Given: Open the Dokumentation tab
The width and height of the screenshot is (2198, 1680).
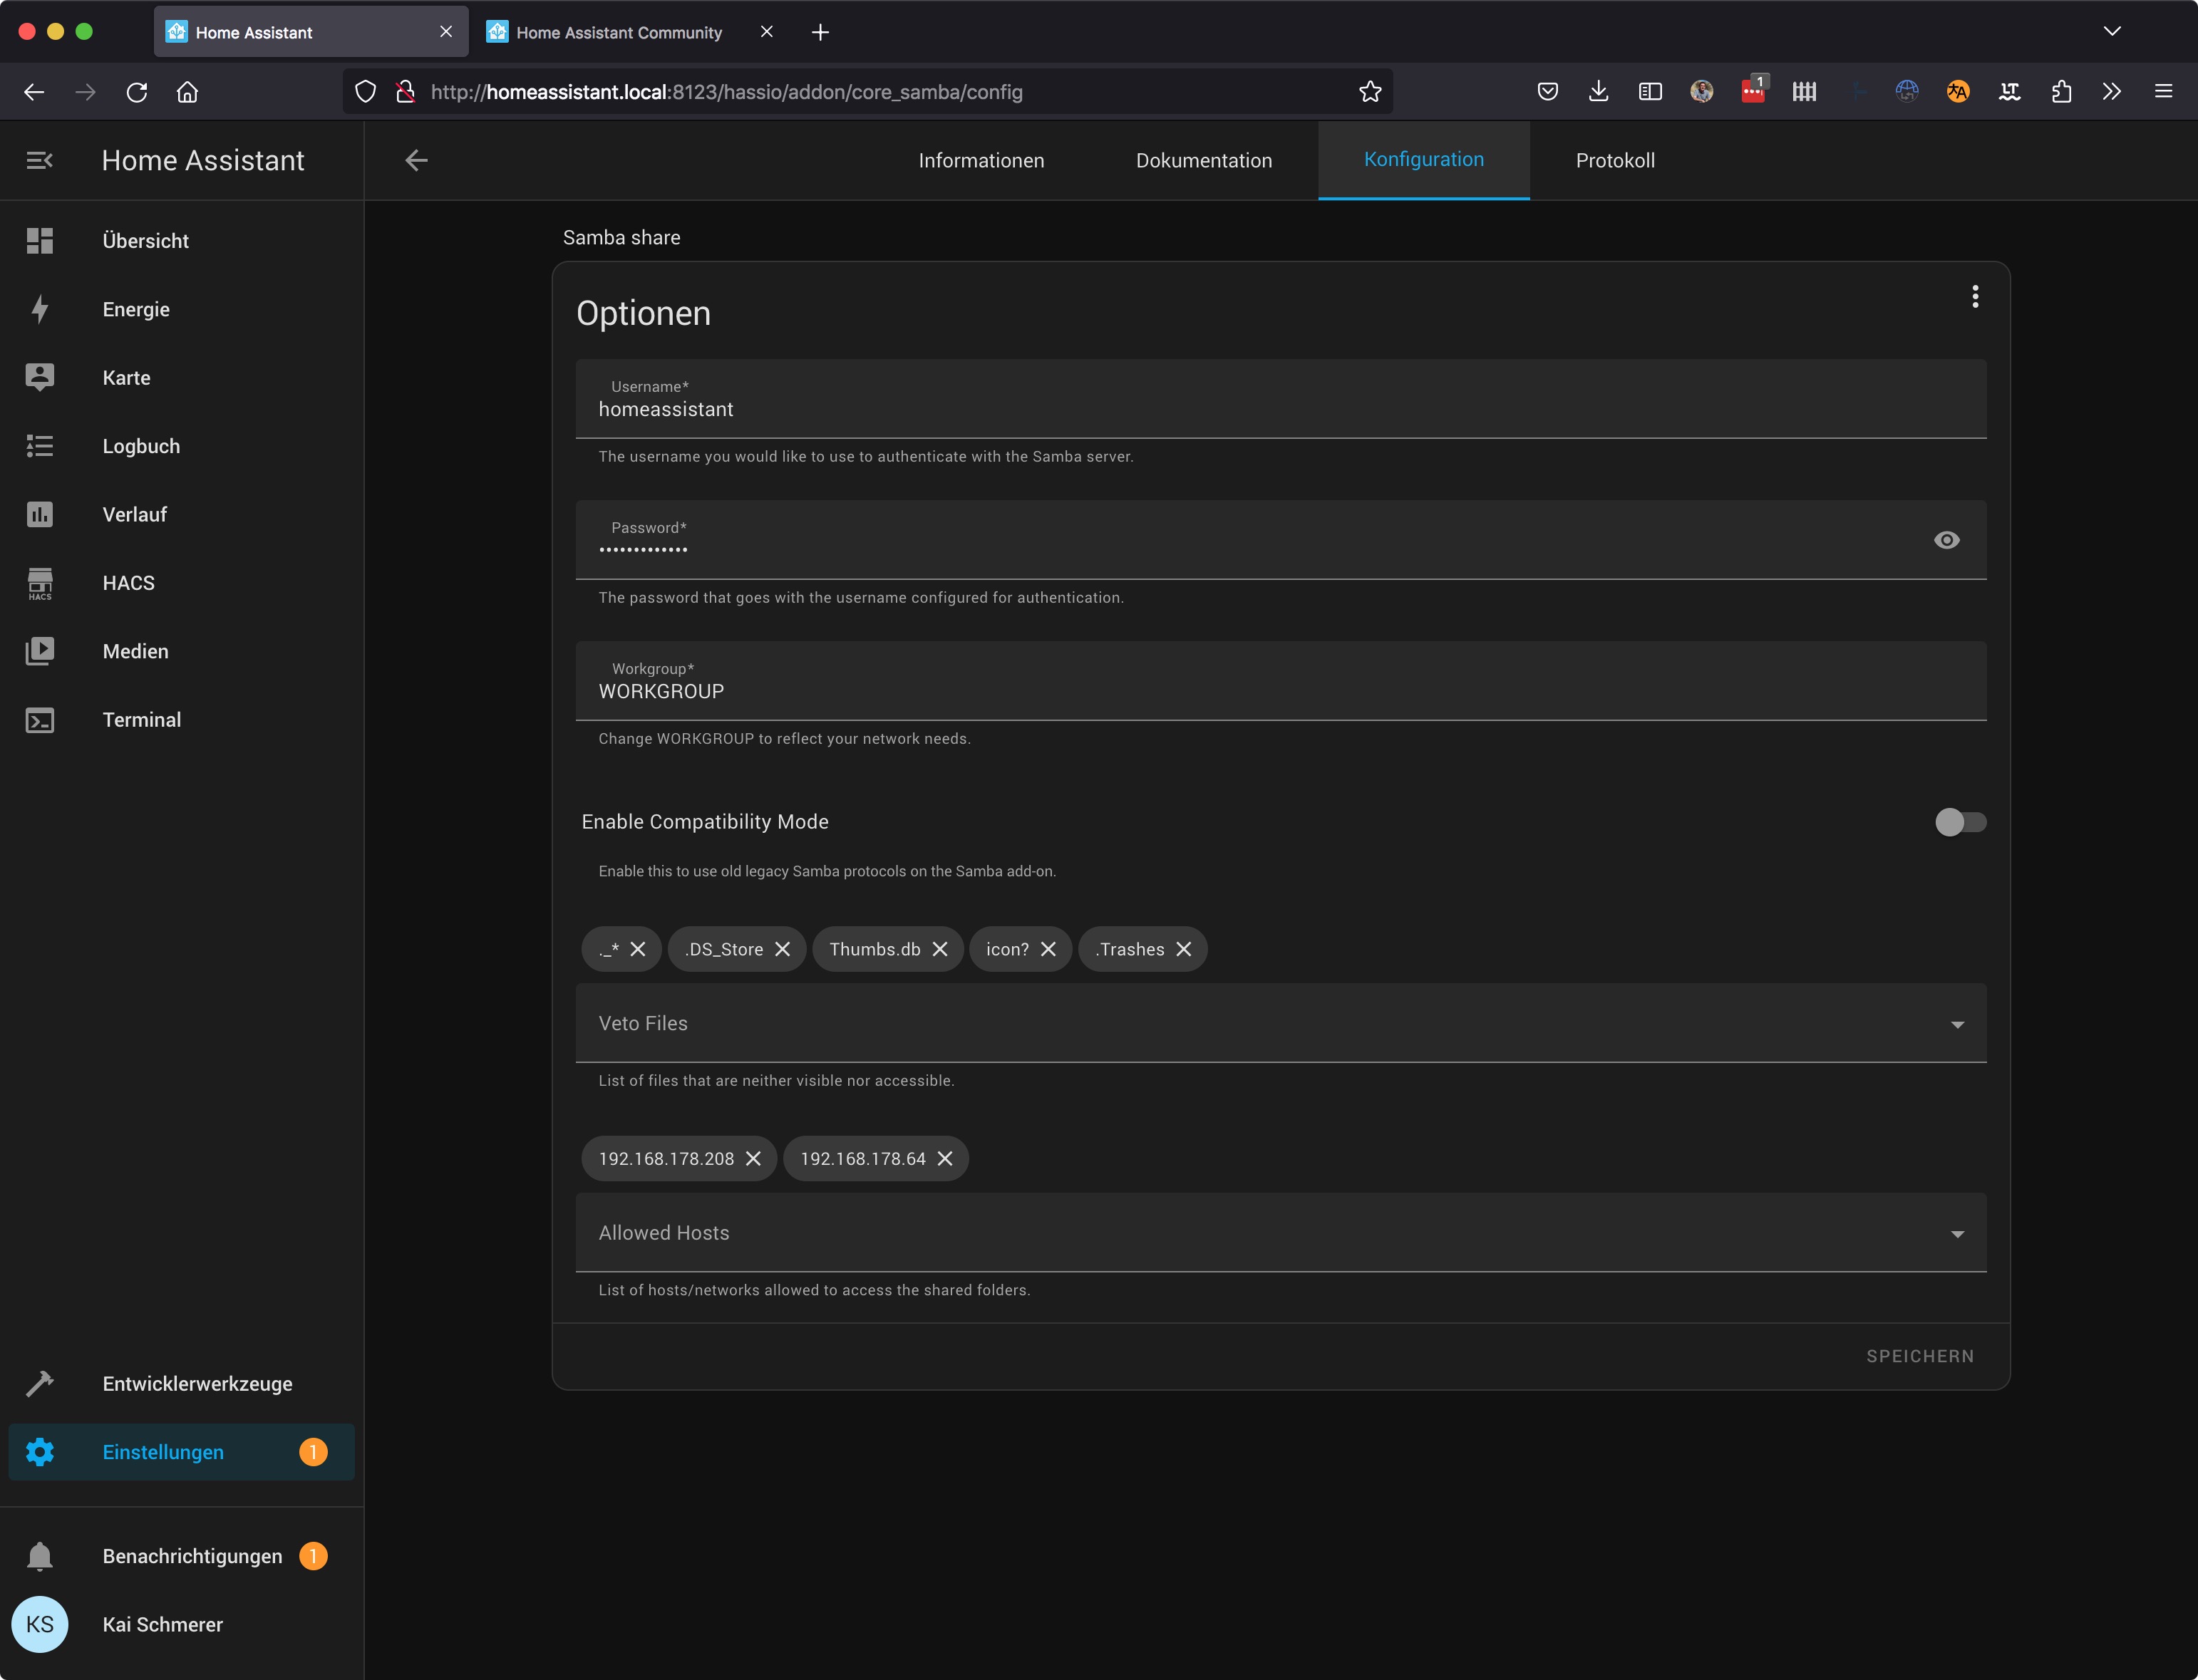Looking at the screenshot, I should coord(1204,161).
